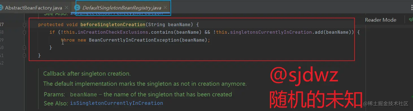Collapse the beforeSingletonCreation method fold marker

tap(25, 25)
